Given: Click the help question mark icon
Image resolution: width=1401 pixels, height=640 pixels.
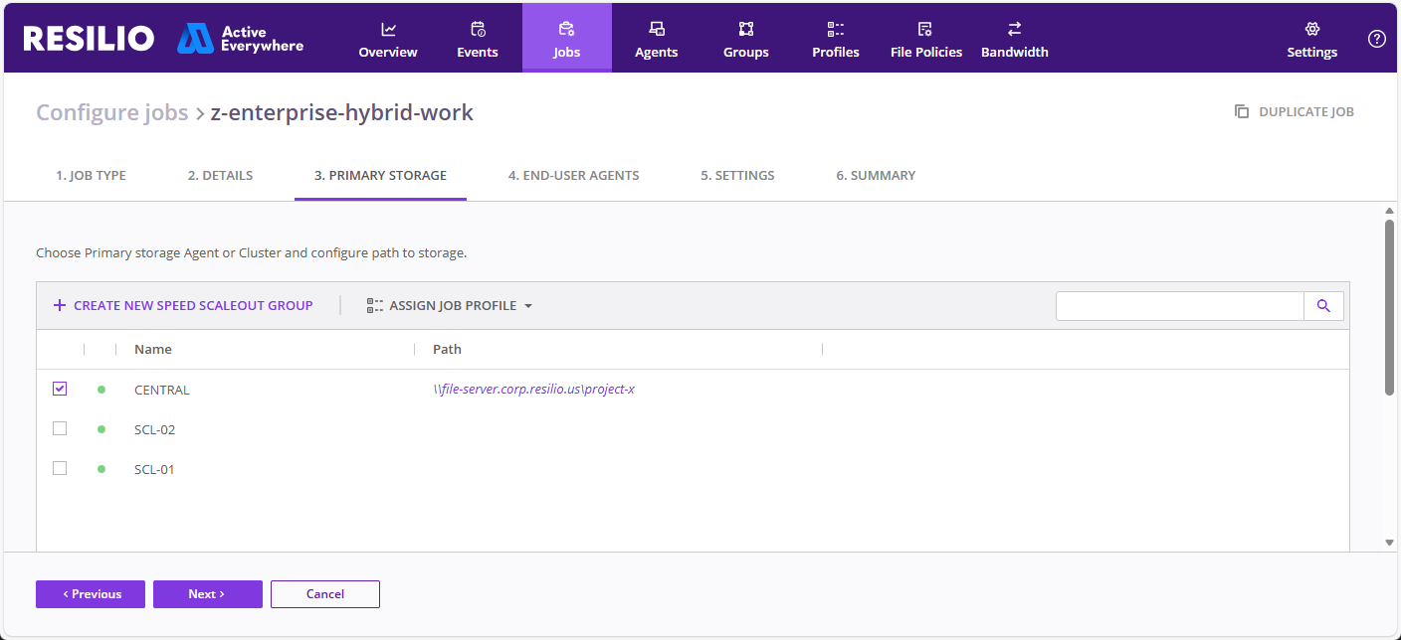Looking at the screenshot, I should pyautogui.click(x=1377, y=39).
